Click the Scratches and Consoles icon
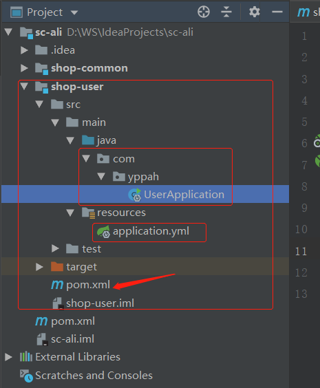Viewport: 320px width, 388px height. click(26, 376)
